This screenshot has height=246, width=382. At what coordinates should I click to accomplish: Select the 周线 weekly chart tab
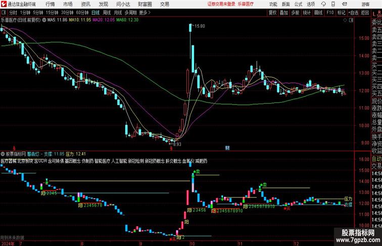[x=107, y=13]
